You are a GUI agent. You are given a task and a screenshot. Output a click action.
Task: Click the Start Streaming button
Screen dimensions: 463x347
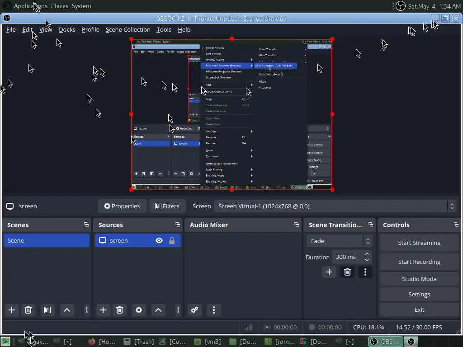click(x=419, y=243)
